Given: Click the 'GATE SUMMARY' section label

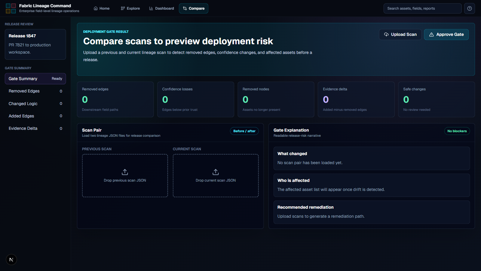Looking at the screenshot, I should click(18, 68).
